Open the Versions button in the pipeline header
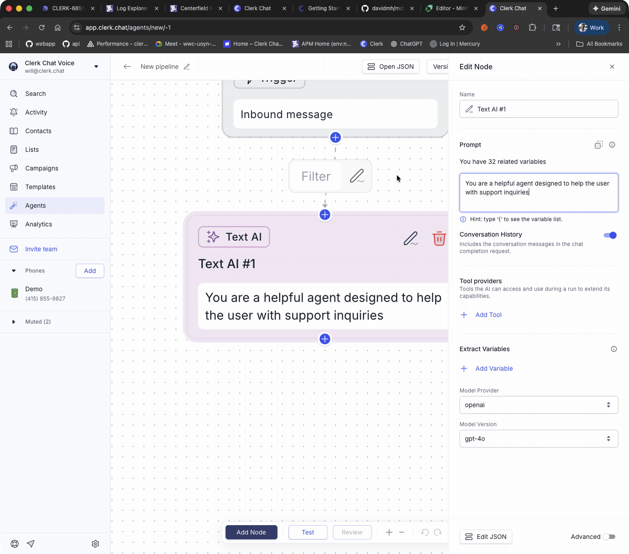Screen dimensions: 629x554 438,67
